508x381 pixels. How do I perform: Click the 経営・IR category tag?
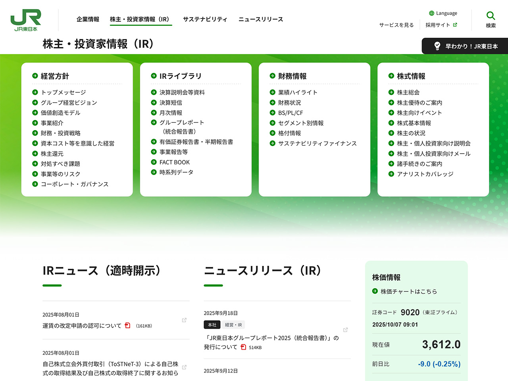(233, 325)
